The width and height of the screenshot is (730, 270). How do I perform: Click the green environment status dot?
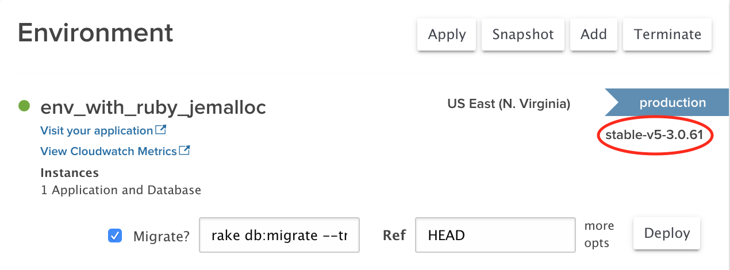coord(24,106)
